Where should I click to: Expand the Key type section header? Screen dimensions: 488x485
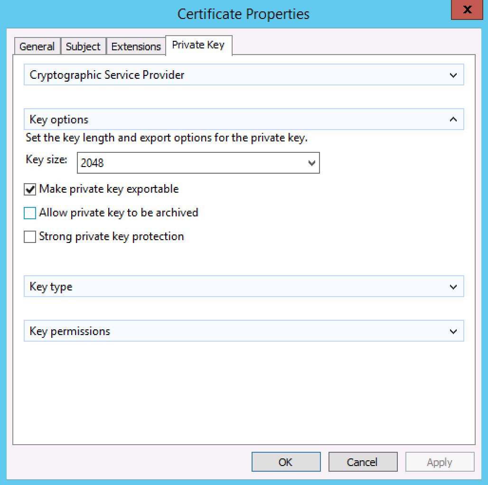[51, 287]
